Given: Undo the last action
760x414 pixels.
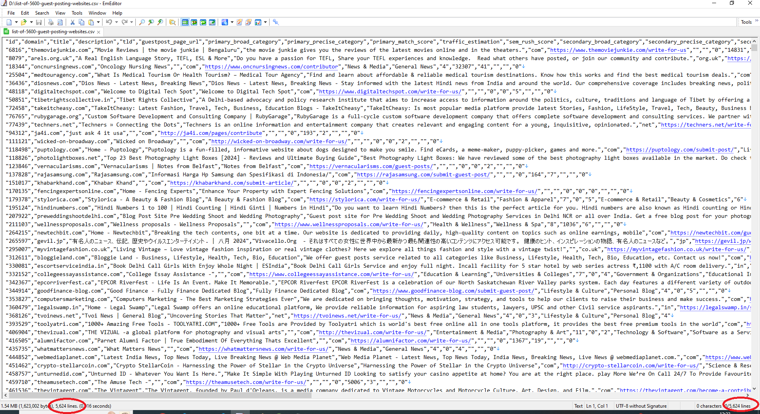Looking at the screenshot, I should point(109,22).
